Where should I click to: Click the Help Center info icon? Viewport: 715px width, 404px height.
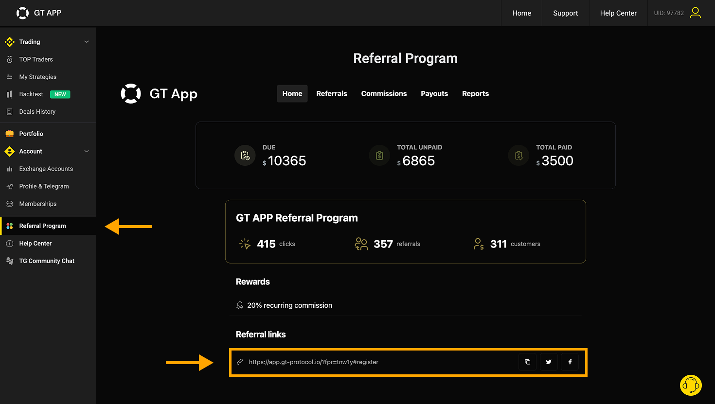coord(9,244)
